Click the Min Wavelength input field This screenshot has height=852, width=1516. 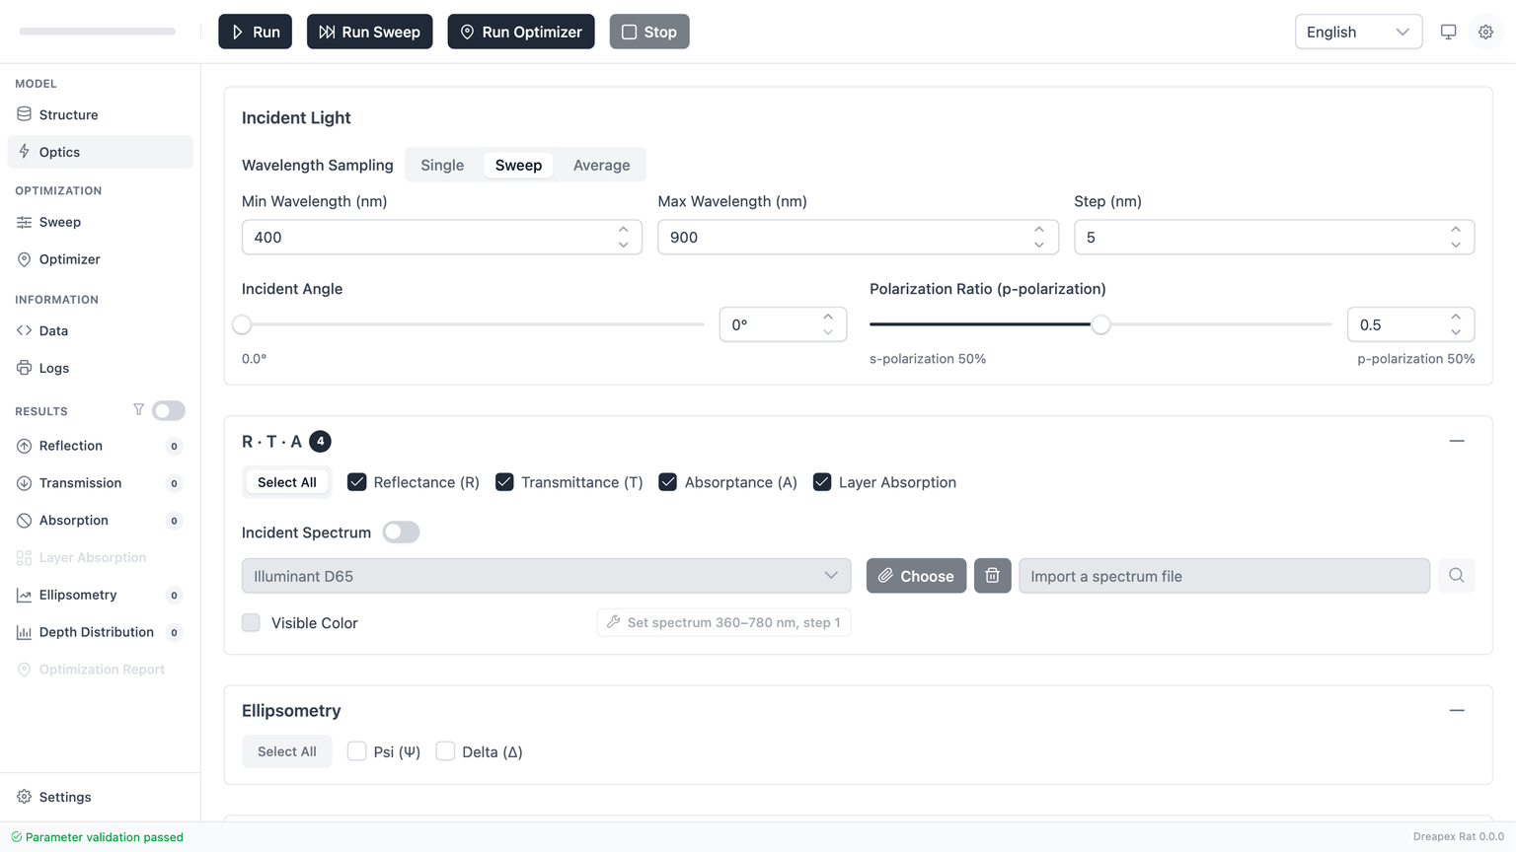point(429,238)
